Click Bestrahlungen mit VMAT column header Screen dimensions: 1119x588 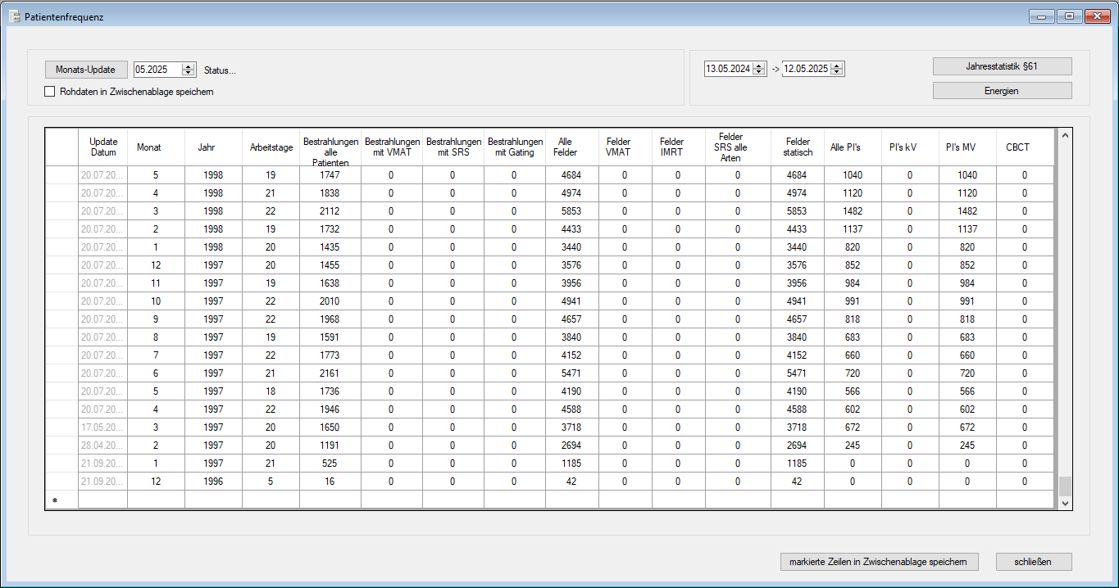click(x=392, y=147)
